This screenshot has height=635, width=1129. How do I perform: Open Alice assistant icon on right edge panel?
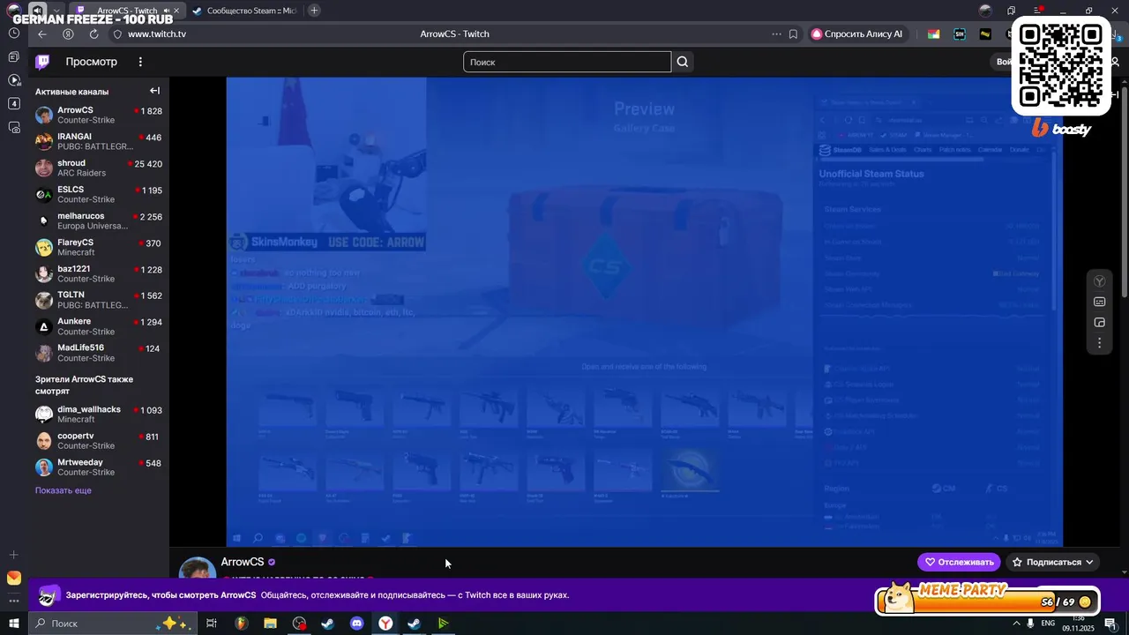(x=1099, y=281)
